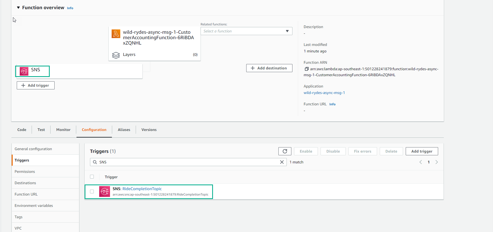The height and width of the screenshot is (232, 493).
Task: Switch to the Monitor tab
Action: point(63,130)
